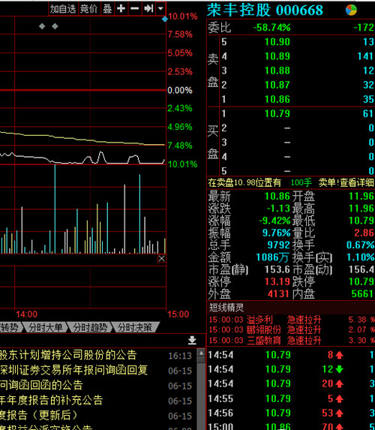Click 溢多利 in the 短线精灵 list
The height and width of the screenshot is (430, 375).
(259, 320)
